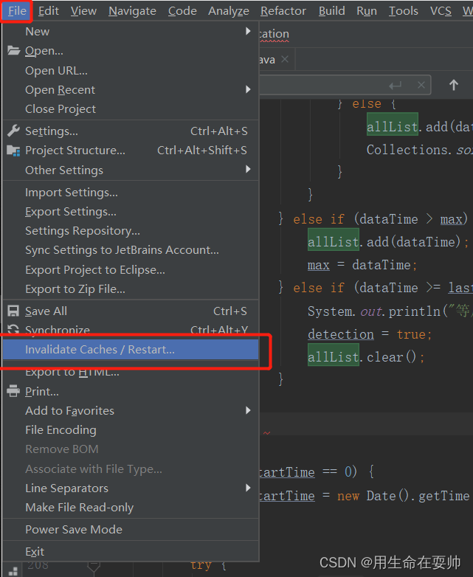Viewport: 473px width, 577px height.
Task: Choose Make File Read-only
Action: 131,508
